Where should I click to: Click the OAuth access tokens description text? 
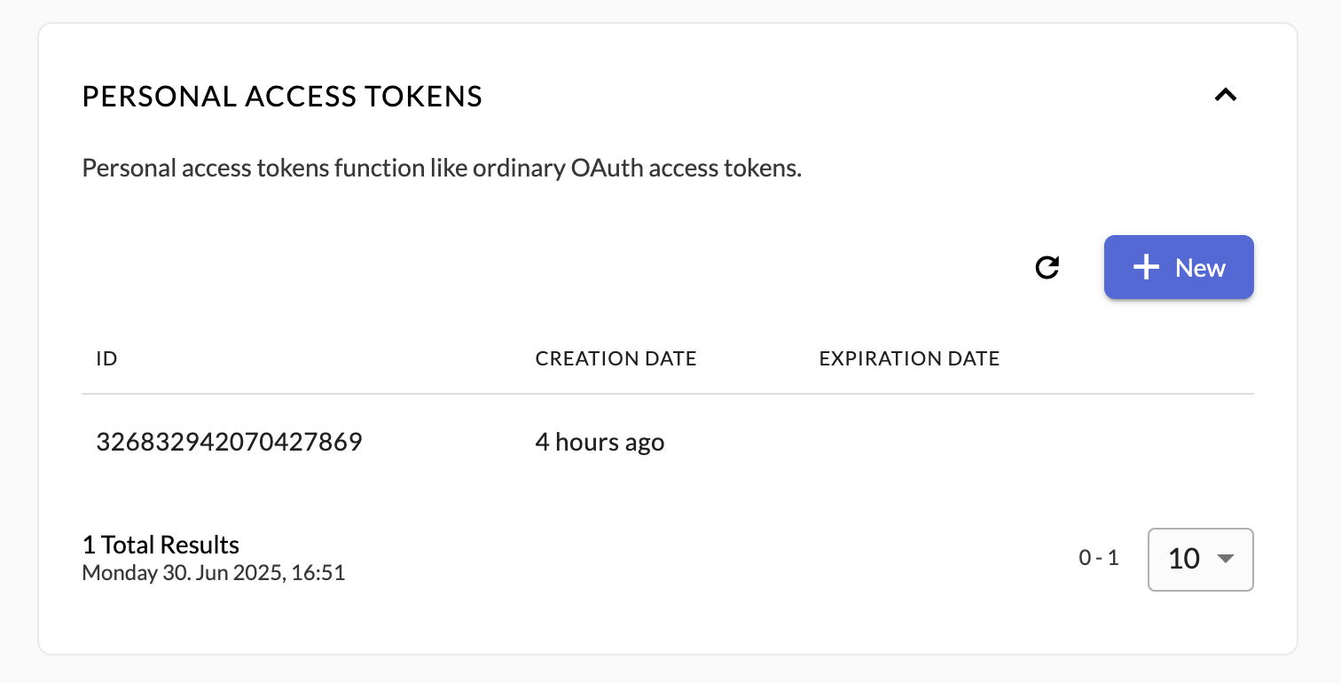[x=442, y=169]
